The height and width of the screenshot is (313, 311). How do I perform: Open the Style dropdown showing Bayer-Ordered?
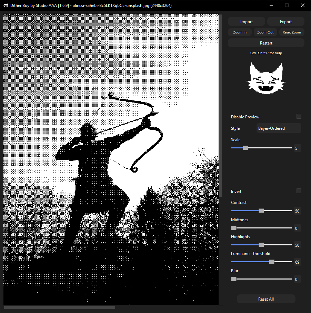pos(279,128)
